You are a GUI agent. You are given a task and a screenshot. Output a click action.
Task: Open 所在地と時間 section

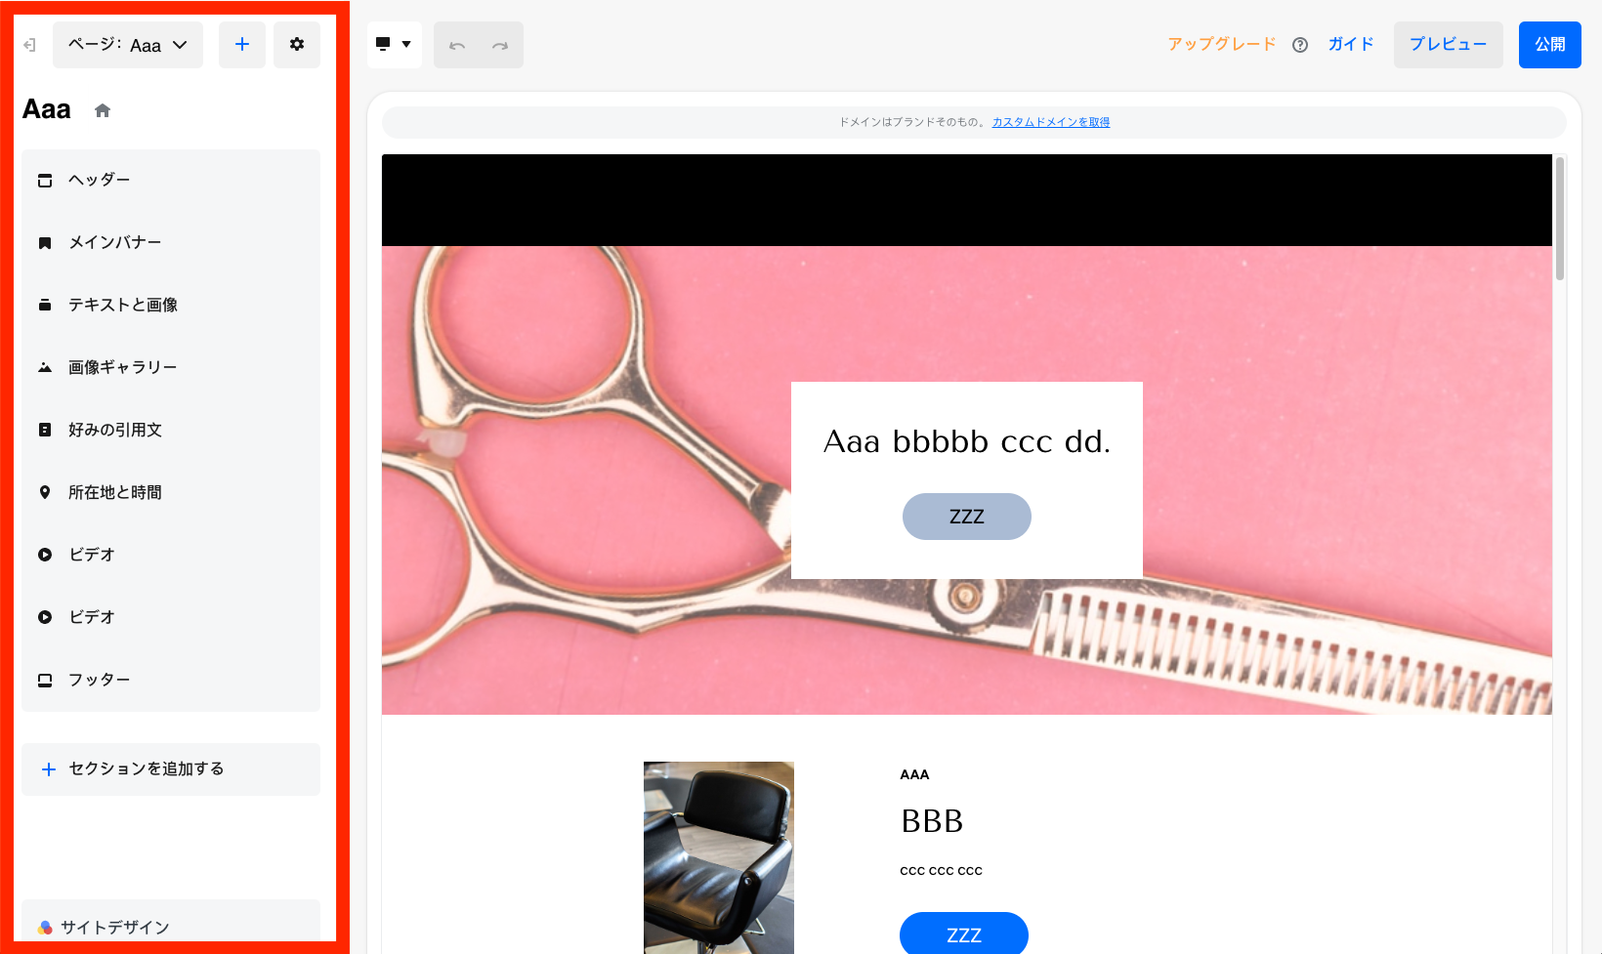click(x=171, y=493)
